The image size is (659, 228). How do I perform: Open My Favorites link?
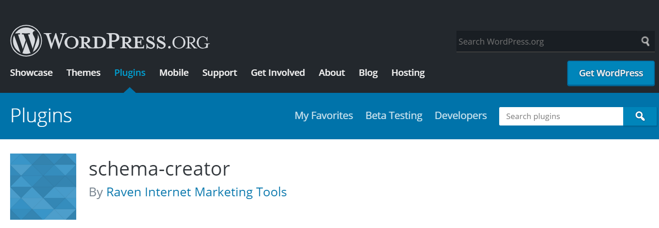[x=324, y=116]
